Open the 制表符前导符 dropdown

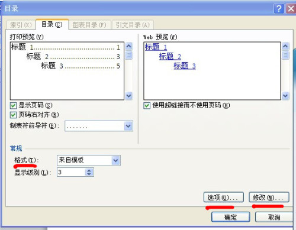[128, 126]
